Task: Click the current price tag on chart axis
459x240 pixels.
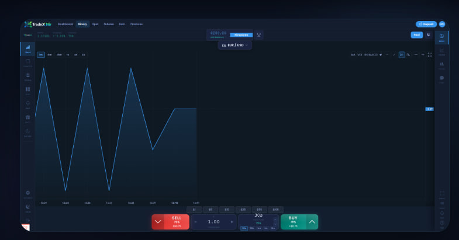Action: (429, 109)
